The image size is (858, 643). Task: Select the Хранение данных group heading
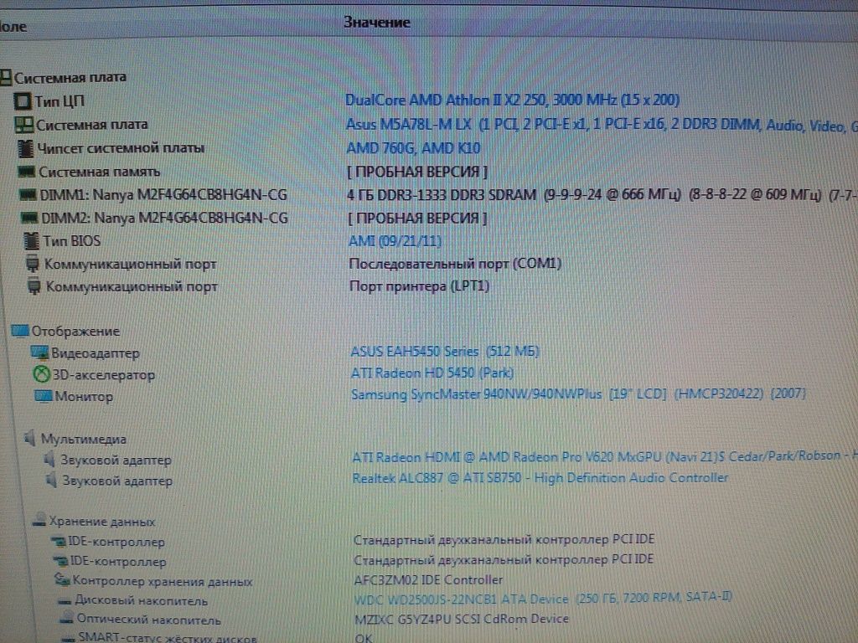[101, 521]
